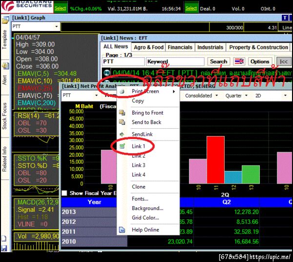293x262 pixels.
Task: Click left green Select button
Action: pos(61,8)
